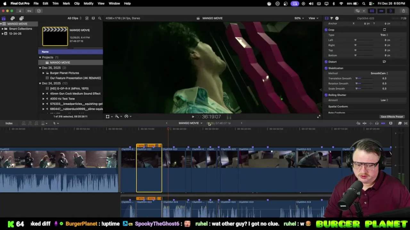Open the viewer View options dropdown
This screenshot has height=230, width=410.
point(313,18)
